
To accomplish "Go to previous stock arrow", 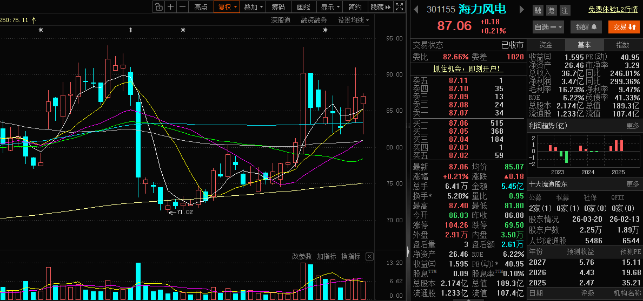I will [416, 9].
